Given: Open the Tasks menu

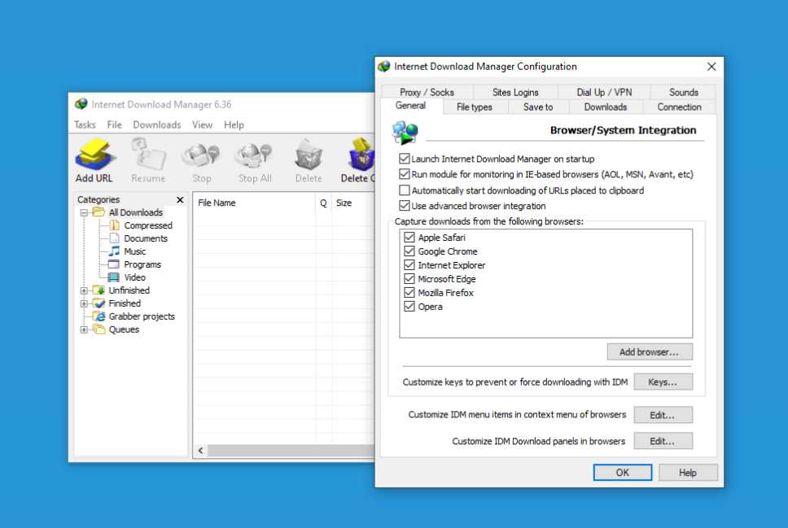Looking at the screenshot, I should point(85,124).
